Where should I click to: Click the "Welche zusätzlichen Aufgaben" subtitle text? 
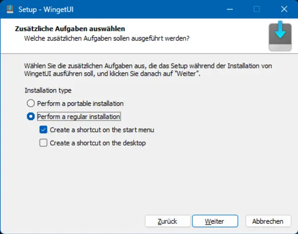click(107, 38)
